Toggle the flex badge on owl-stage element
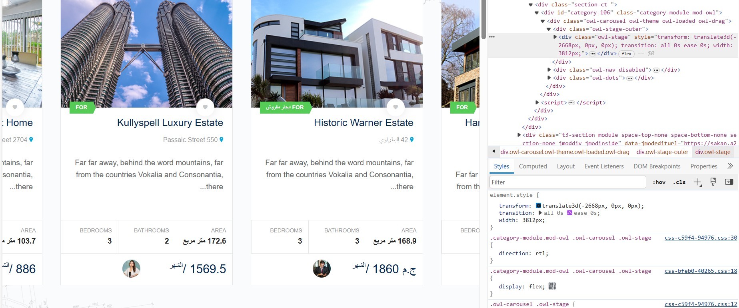 (x=627, y=54)
